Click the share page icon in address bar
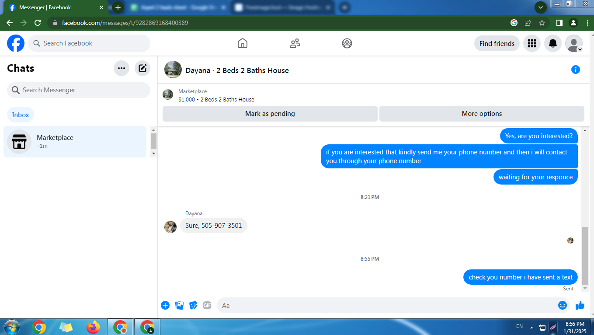The height and width of the screenshot is (335, 594). [528, 23]
